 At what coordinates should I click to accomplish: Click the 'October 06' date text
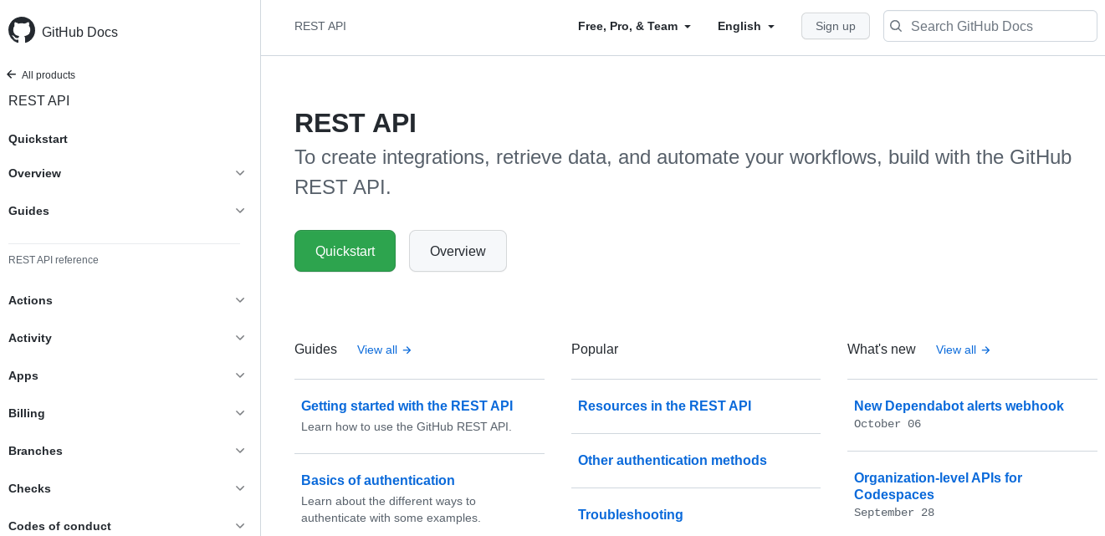(x=888, y=424)
